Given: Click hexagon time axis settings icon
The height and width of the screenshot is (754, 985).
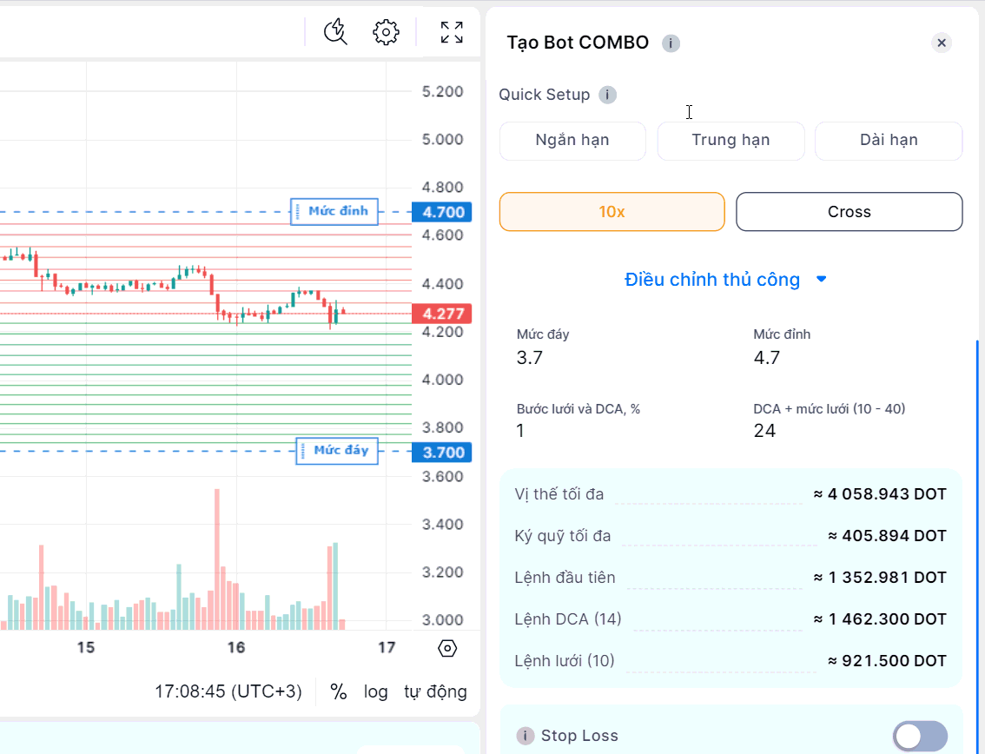Looking at the screenshot, I should 447,648.
